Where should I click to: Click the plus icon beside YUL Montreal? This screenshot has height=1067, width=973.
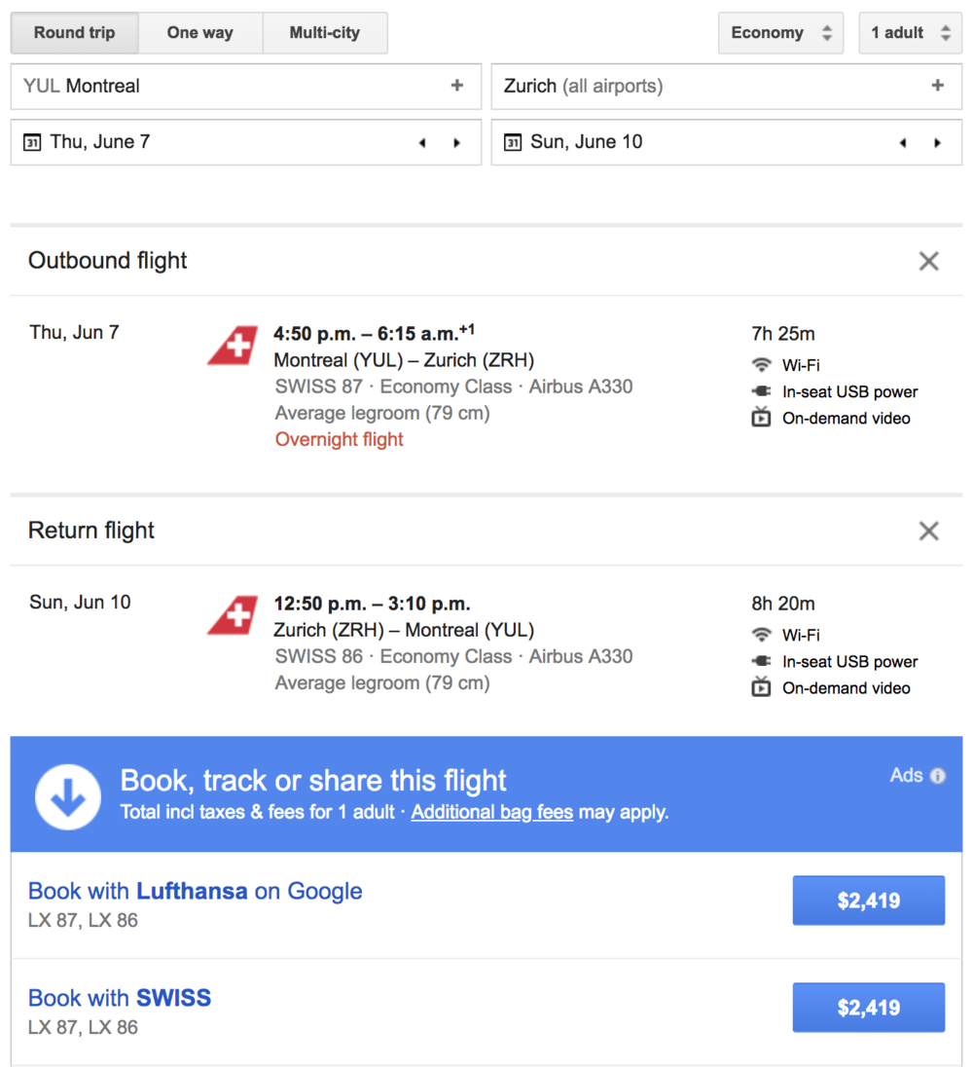click(x=456, y=86)
